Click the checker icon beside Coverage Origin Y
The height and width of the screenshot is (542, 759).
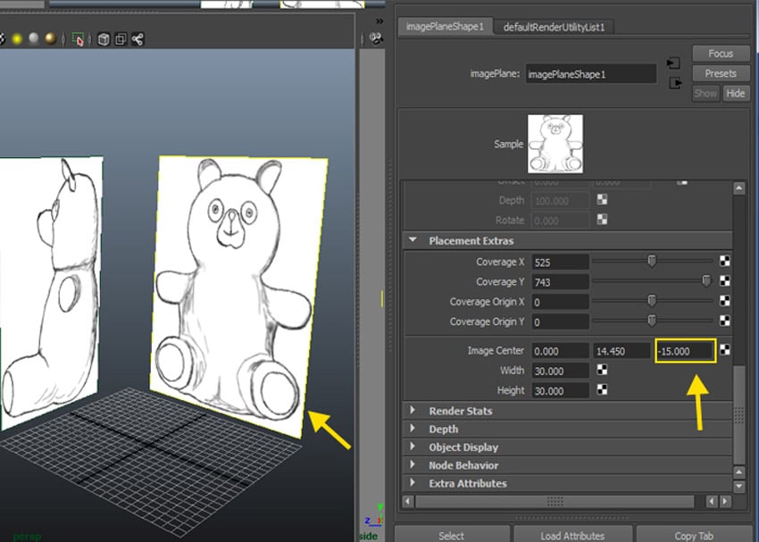724,321
